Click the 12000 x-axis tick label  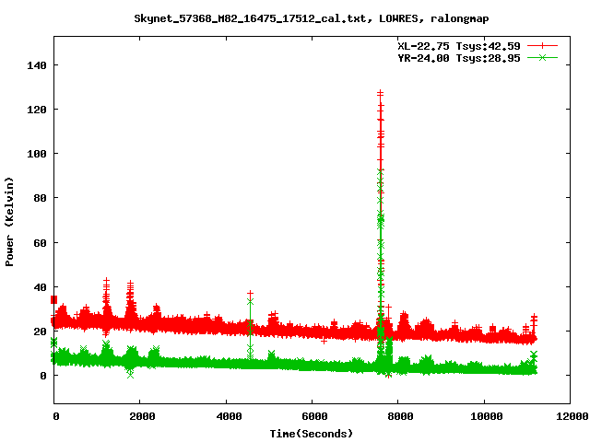pyautogui.click(x=572, y=416)
